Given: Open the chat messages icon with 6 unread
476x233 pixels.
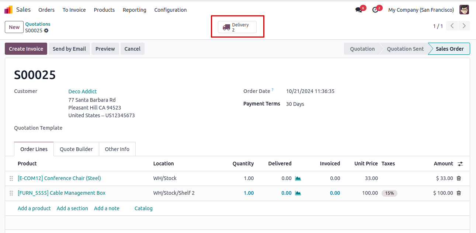Looking at the screenshot, I should click(x=359, y=10).
